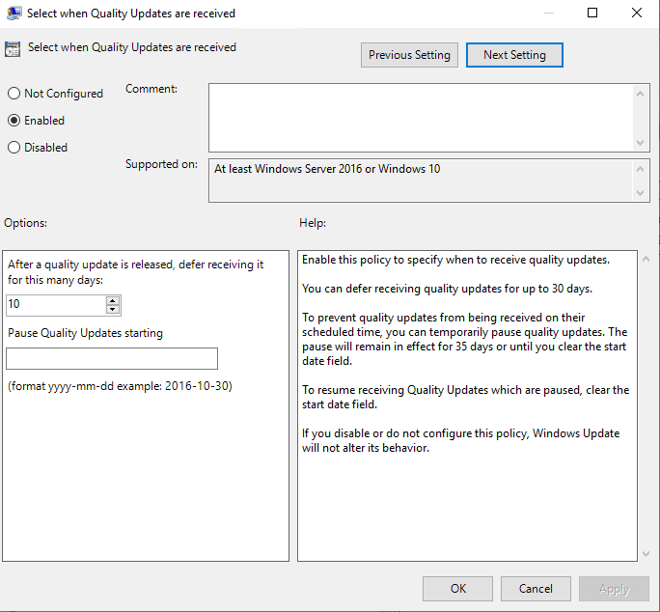The image size is (660, 612).
Task: Click the Options: label
Action: coord(26,222)
